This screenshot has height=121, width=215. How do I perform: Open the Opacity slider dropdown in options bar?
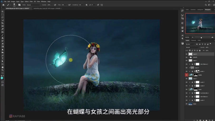coord(52,5)
